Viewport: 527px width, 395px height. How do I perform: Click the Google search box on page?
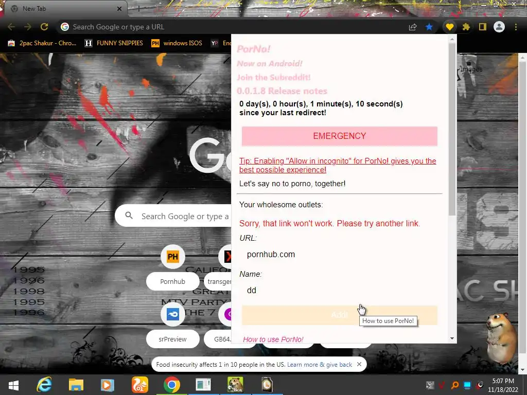pos(173,216)
